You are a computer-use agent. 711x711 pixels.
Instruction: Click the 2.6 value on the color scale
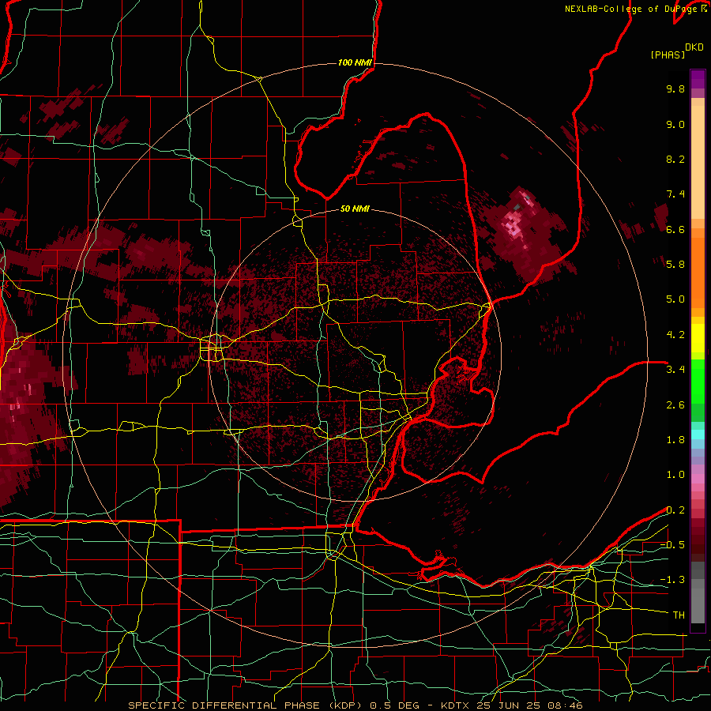pos(675,405)
